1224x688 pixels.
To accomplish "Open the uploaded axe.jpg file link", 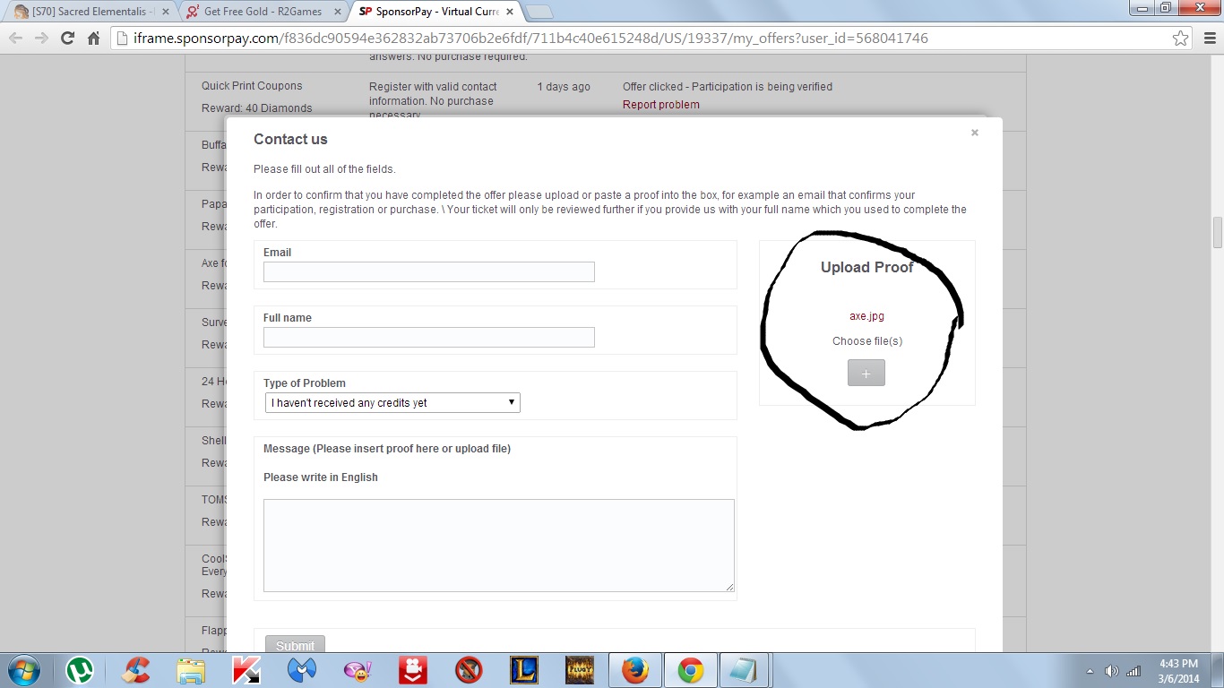I will pos(866,316).
